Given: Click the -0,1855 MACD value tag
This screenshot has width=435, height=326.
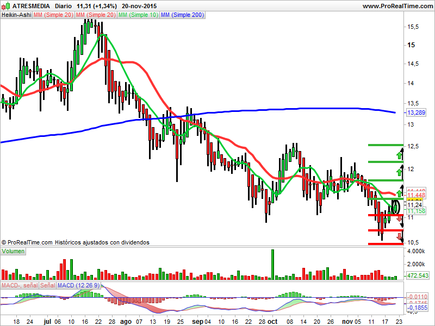Looking at the screenshot, I should (417, 308).
